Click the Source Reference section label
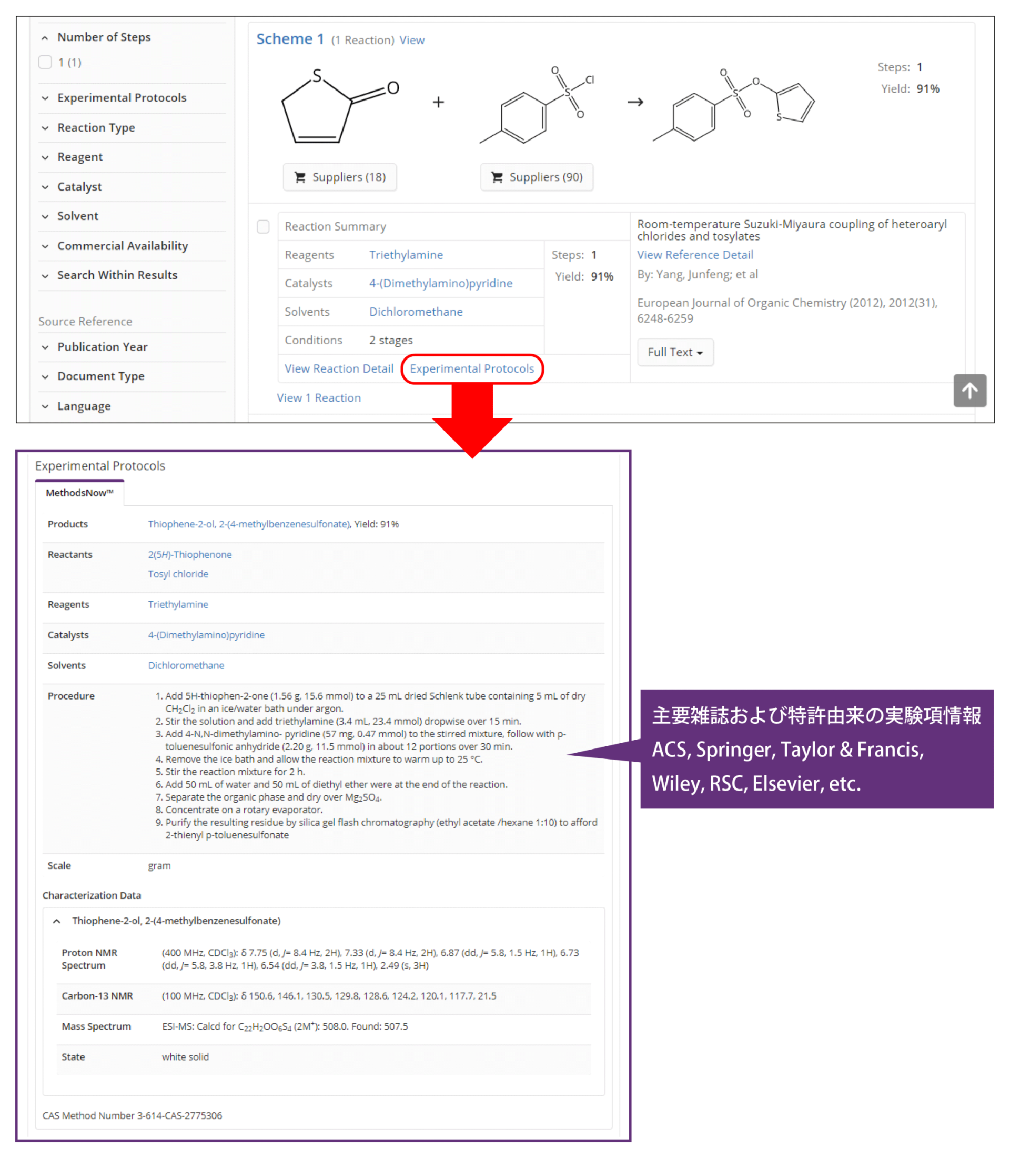 [85, 322]
